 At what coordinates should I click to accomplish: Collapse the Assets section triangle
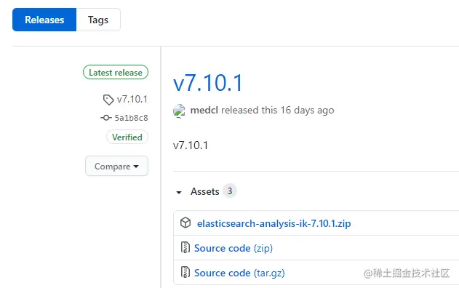pos(179,192)
